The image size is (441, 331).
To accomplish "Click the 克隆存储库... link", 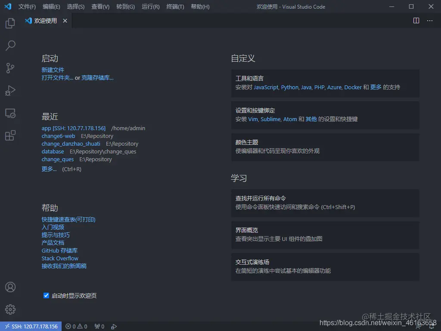I will (97, 78).
